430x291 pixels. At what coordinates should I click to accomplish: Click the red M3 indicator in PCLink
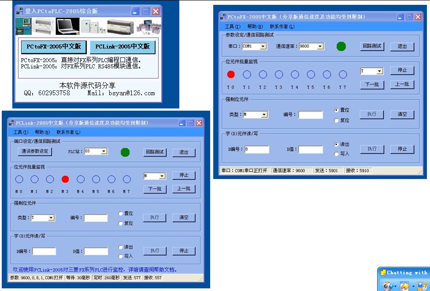tap(65, 179)
